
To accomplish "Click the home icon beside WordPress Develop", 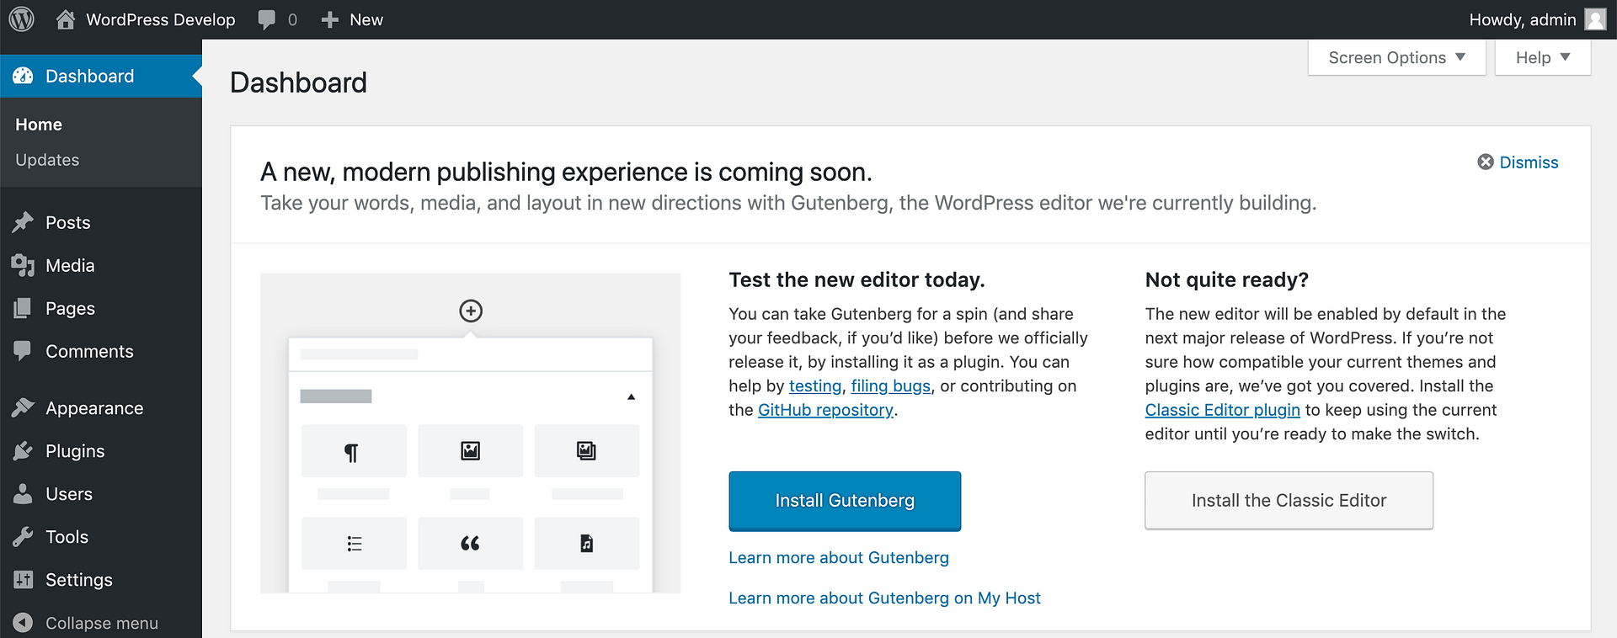I will click(x=66, y=19).
